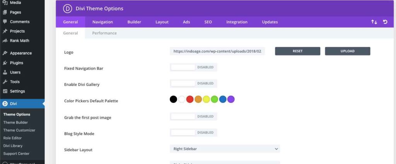Screen dimensions: 396x164
Task: Click the Media icon in sidebar
Action: pyautogui.click(x=5, y=3)
